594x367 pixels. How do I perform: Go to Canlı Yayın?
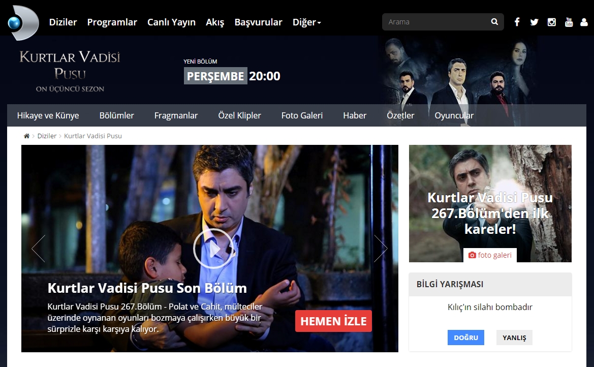click(x=171, y=22)
